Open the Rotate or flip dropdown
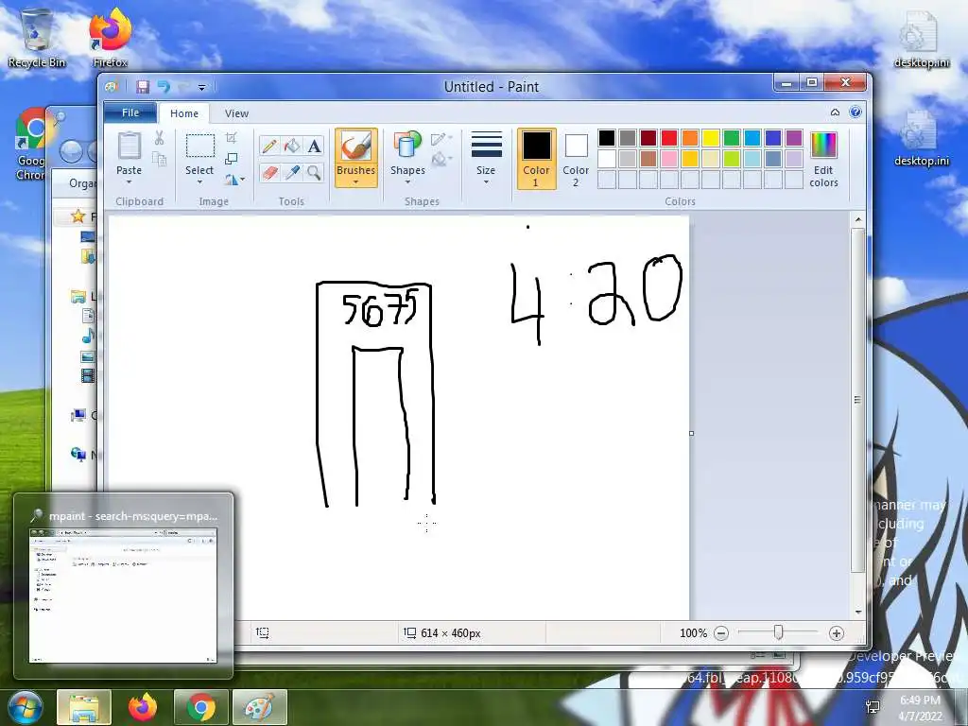The height and width of the screenshot is (726, 968). tap(234, 180)
